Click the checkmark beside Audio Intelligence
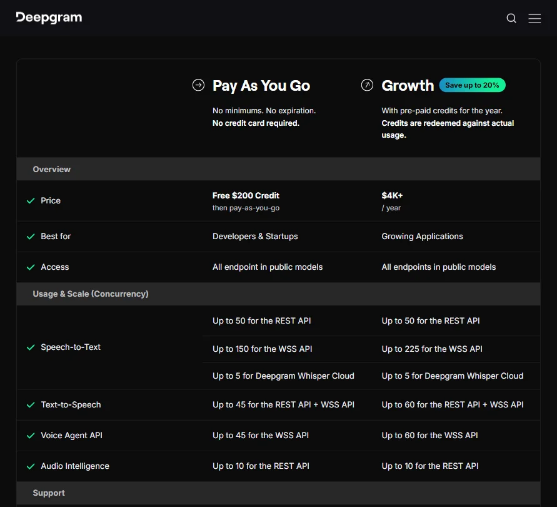Viewport: 557px width, 507px height. pyautogui.click(x=31, y=466)
